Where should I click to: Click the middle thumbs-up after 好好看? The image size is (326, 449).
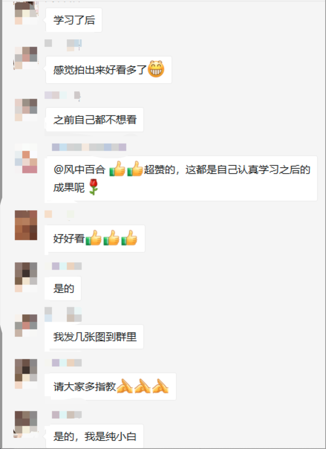(111, 238)
